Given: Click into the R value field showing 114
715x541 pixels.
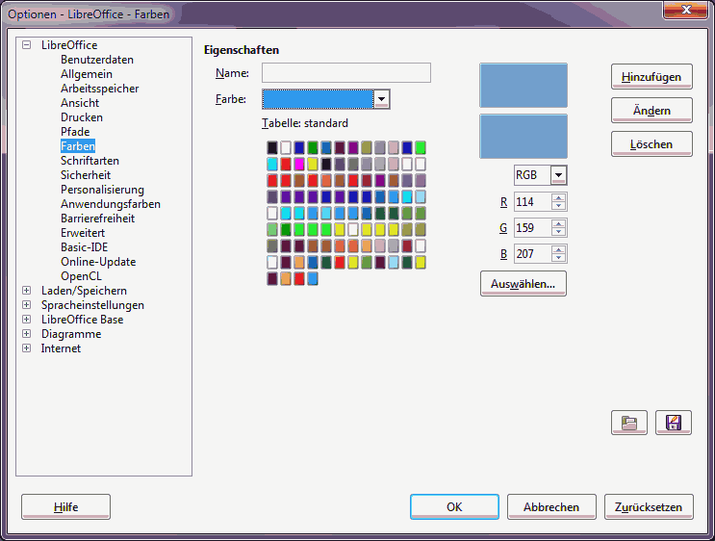Looking at the screenshot, I should [532, 201].
